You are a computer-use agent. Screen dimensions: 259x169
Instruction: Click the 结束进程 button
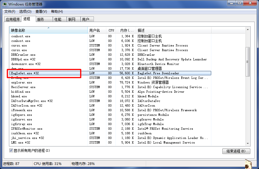236,151
